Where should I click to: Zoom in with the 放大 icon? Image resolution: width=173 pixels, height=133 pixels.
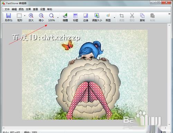(x=31, y=17)
